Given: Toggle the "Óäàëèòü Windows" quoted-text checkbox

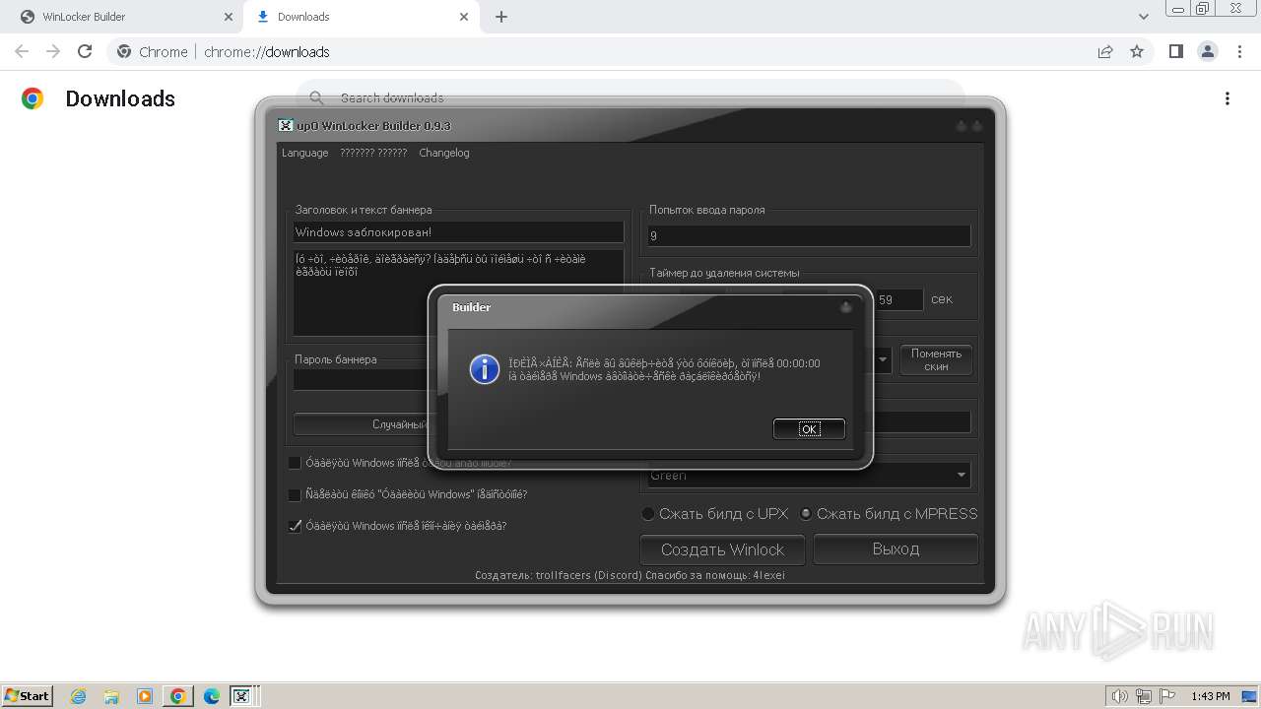Looking at the screenshot, I should (295, 494).
